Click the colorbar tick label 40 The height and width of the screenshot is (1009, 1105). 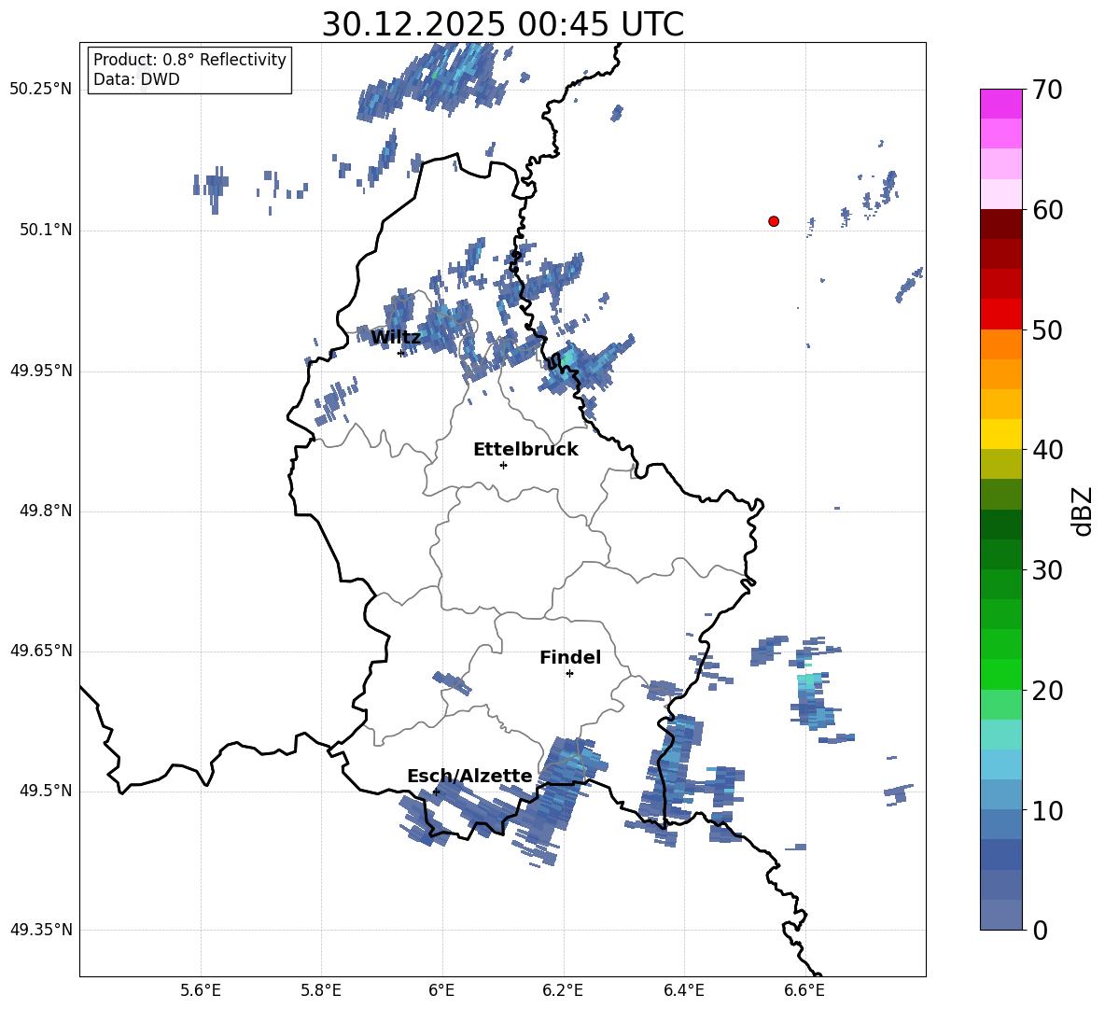(x=1047, y=450)
